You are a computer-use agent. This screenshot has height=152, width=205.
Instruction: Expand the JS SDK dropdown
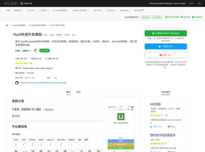click(x=31, y=10)
